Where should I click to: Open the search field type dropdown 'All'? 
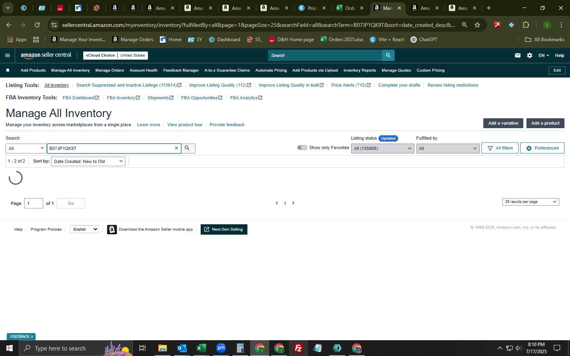click(x=26, y=148)
